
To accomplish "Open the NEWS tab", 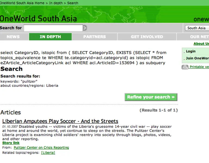I will tap(13, 37).
